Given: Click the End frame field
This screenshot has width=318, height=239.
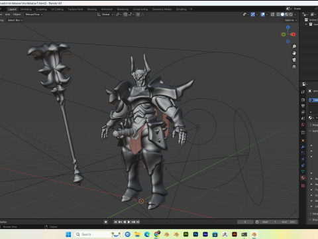Looking at the screenshot, I should pyautogui.click(x=288, y=222).
